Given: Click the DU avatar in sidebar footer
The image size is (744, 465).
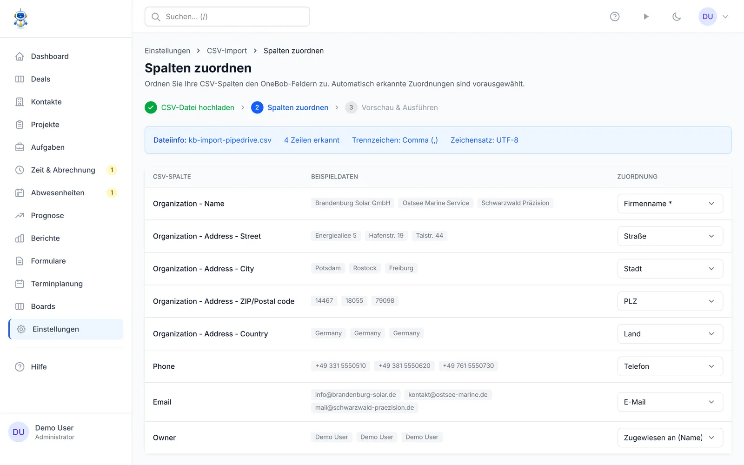Looking at the screenshot, I should (x=19, y=432).
